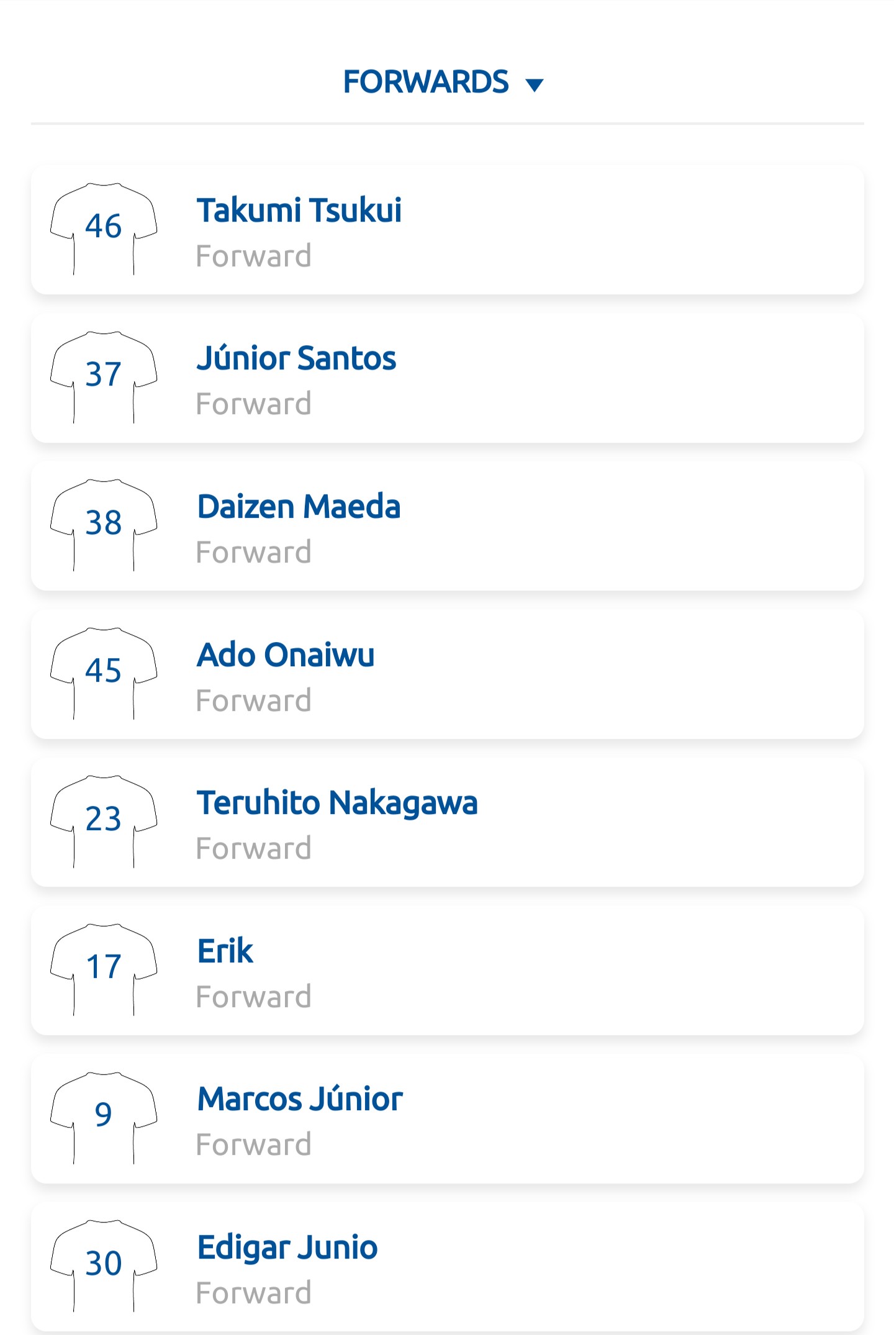Tap the Erik player name

click(x=225, y=951)
